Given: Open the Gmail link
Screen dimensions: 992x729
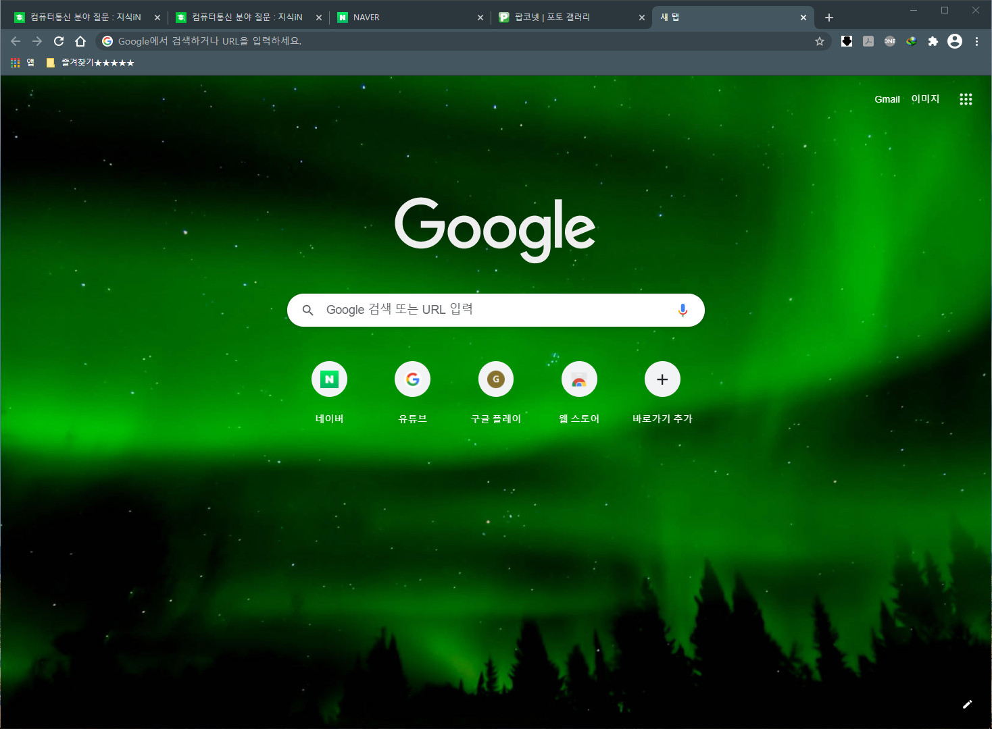Looking at the screenshot, I should tap(887, 99).
